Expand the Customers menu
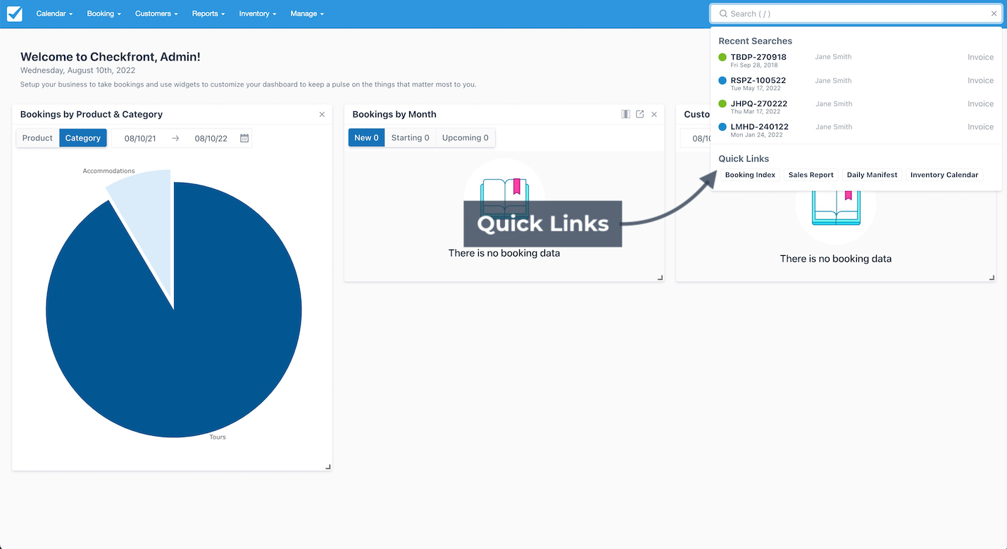1007x549 pixels. pyautogui.click(x=156, y=13)
